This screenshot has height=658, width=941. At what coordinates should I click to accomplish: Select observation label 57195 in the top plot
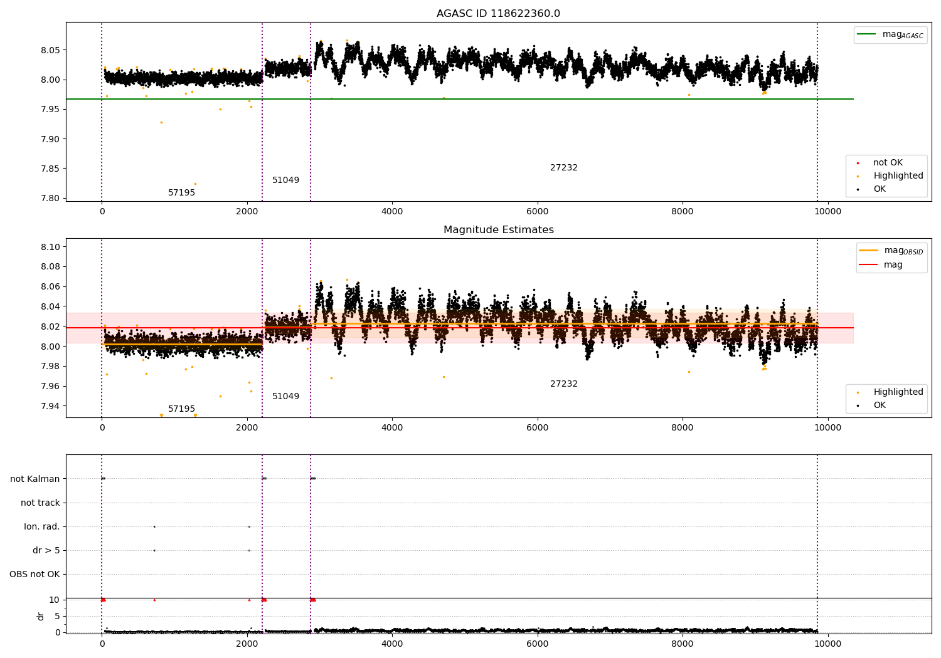181,193
